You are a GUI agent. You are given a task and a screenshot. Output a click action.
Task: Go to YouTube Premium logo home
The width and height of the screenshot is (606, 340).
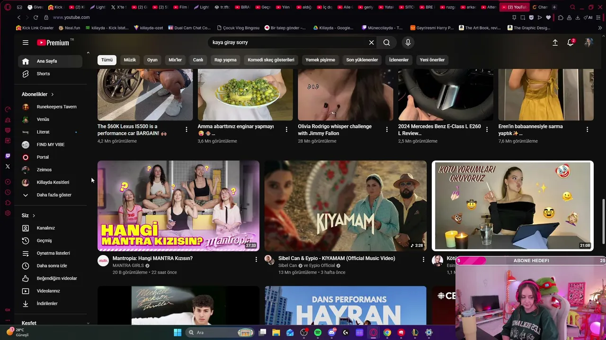tap(53, 42)
